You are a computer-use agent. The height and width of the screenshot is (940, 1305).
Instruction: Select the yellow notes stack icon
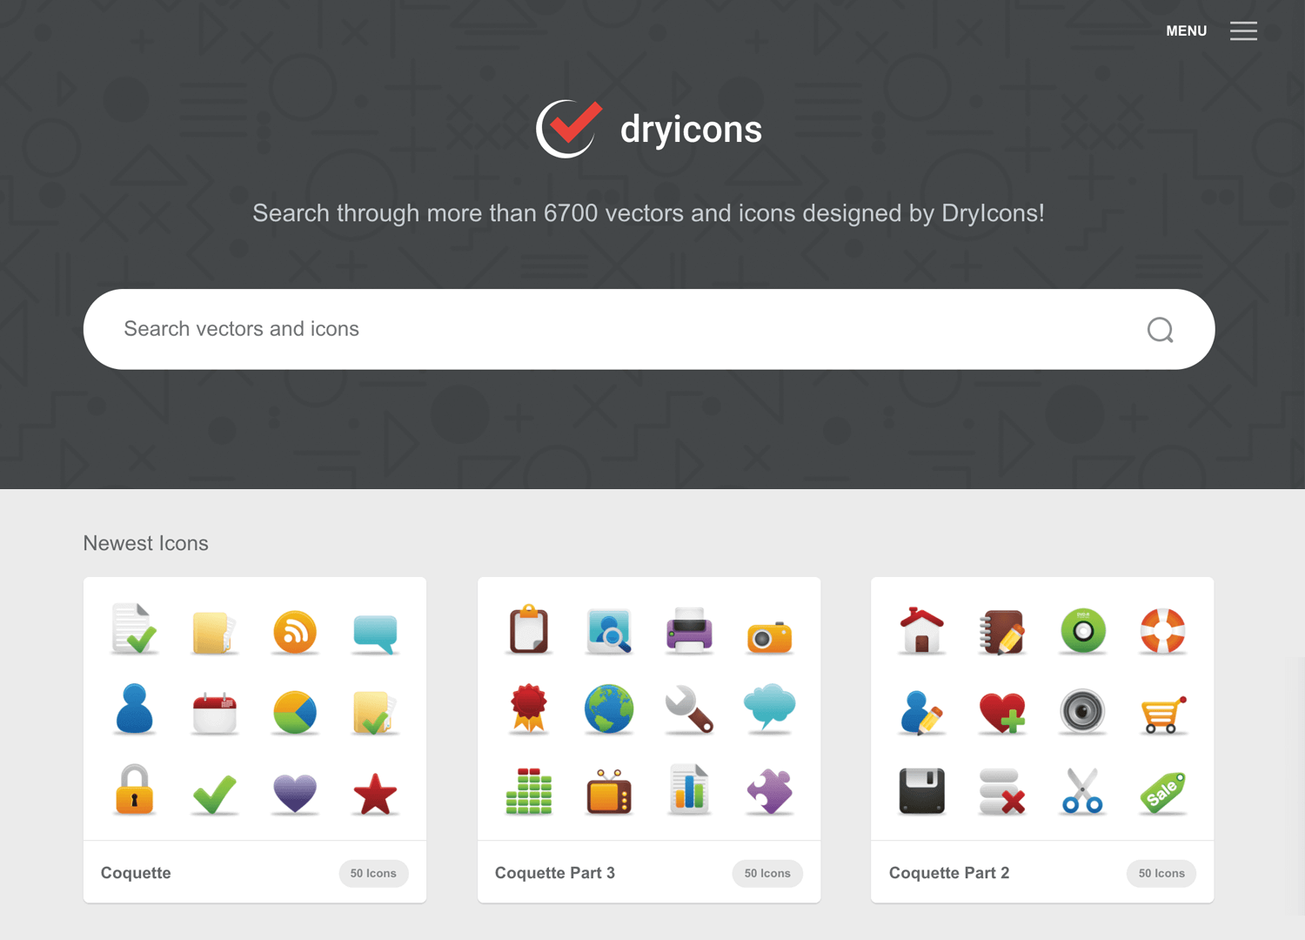coord(214,632)
